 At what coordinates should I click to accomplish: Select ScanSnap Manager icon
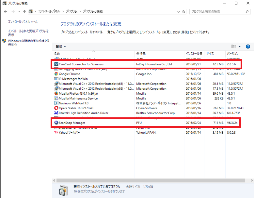56,123
